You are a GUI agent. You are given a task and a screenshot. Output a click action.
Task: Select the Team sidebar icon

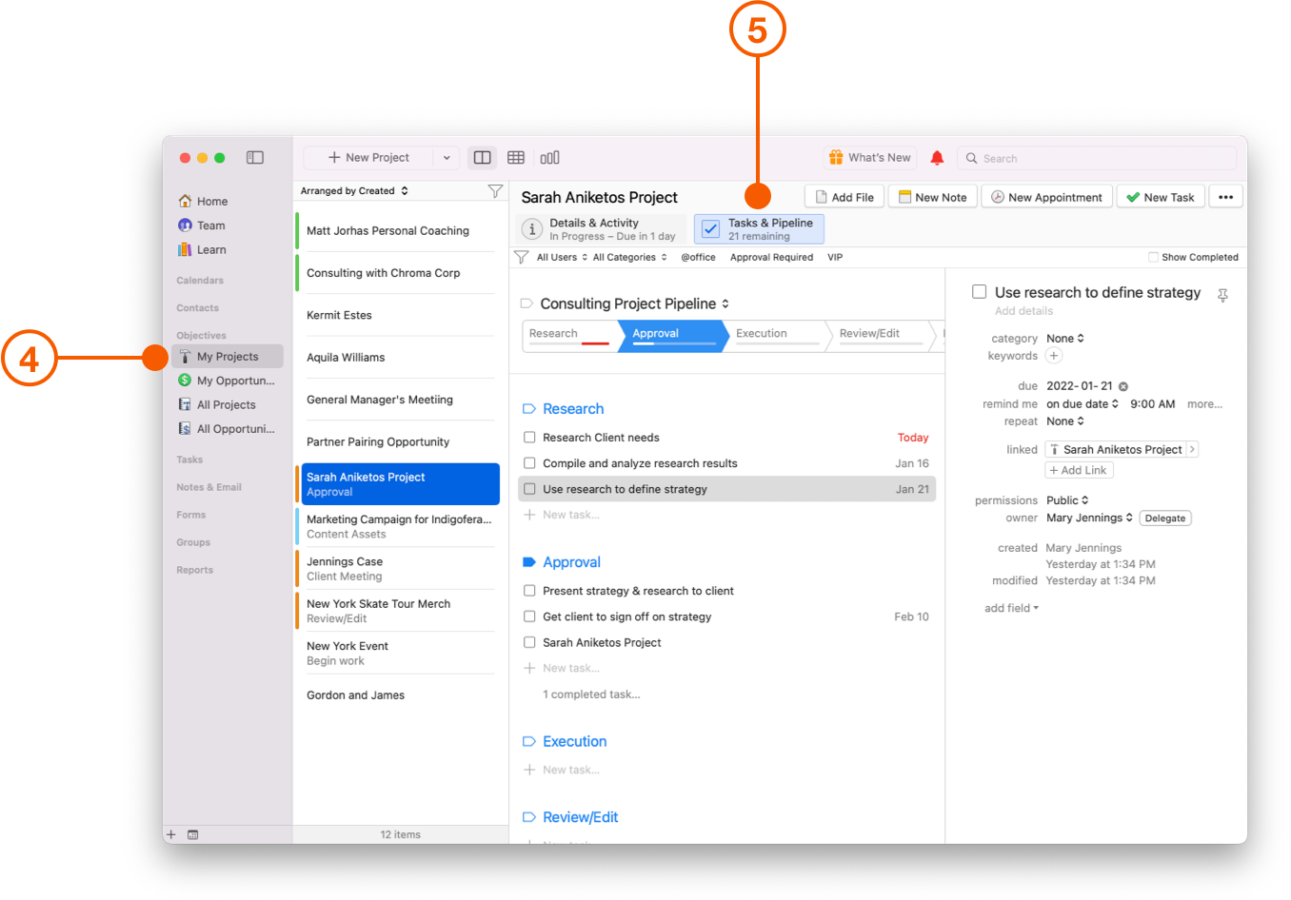(209, 225)
